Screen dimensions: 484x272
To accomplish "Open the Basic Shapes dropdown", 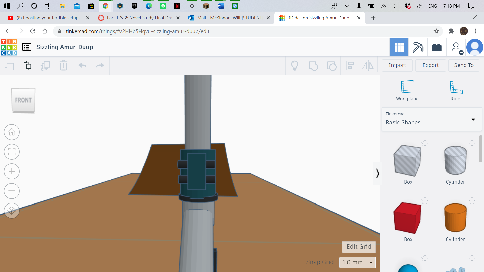I will 432,119.
